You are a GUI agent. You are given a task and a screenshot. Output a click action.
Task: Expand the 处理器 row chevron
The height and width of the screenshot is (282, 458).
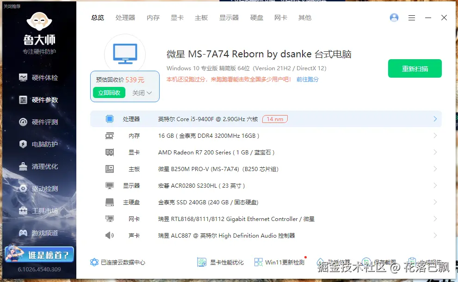click(435, 119)
